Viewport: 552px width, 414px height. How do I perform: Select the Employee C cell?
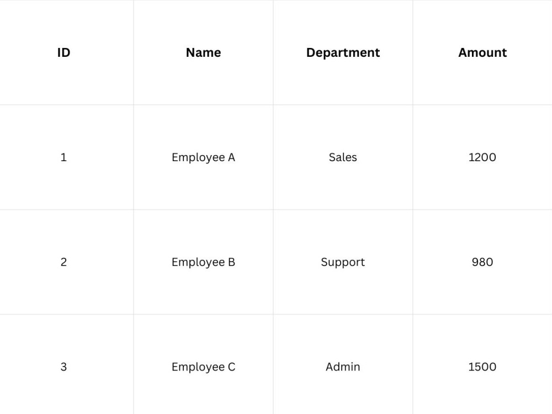point(203,364)
